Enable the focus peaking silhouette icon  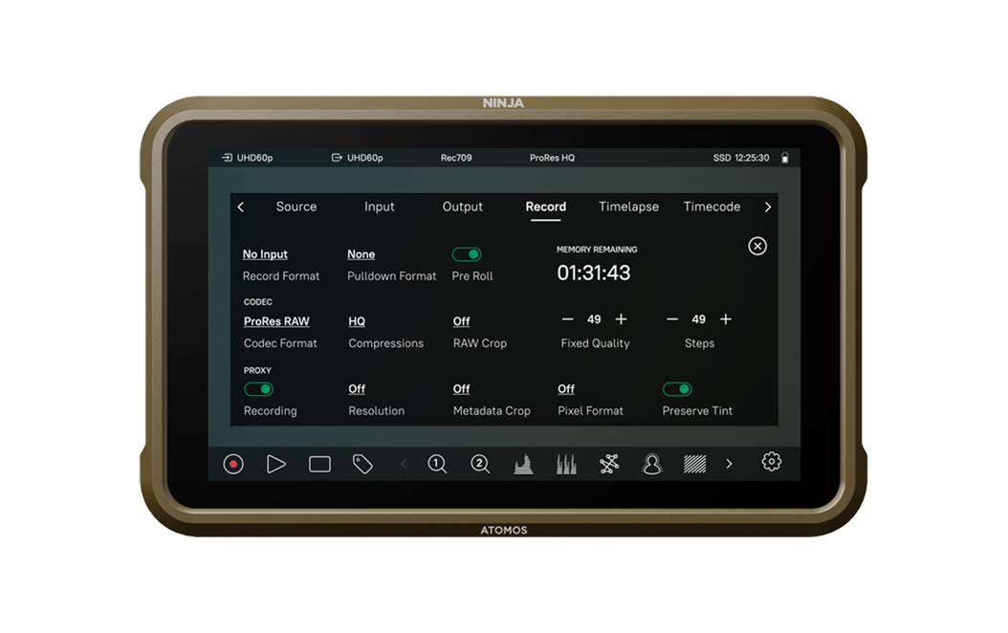652,464
